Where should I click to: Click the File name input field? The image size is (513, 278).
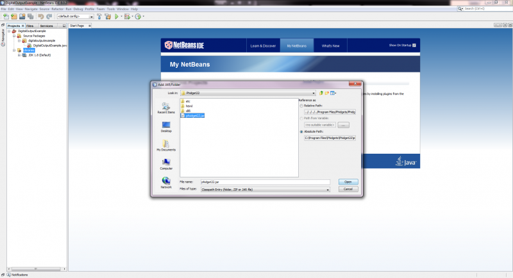click(x=265, y=182)
